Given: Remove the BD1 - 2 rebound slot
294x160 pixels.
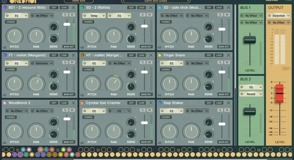Looking at the screenshot, I should tap(73, 8).
